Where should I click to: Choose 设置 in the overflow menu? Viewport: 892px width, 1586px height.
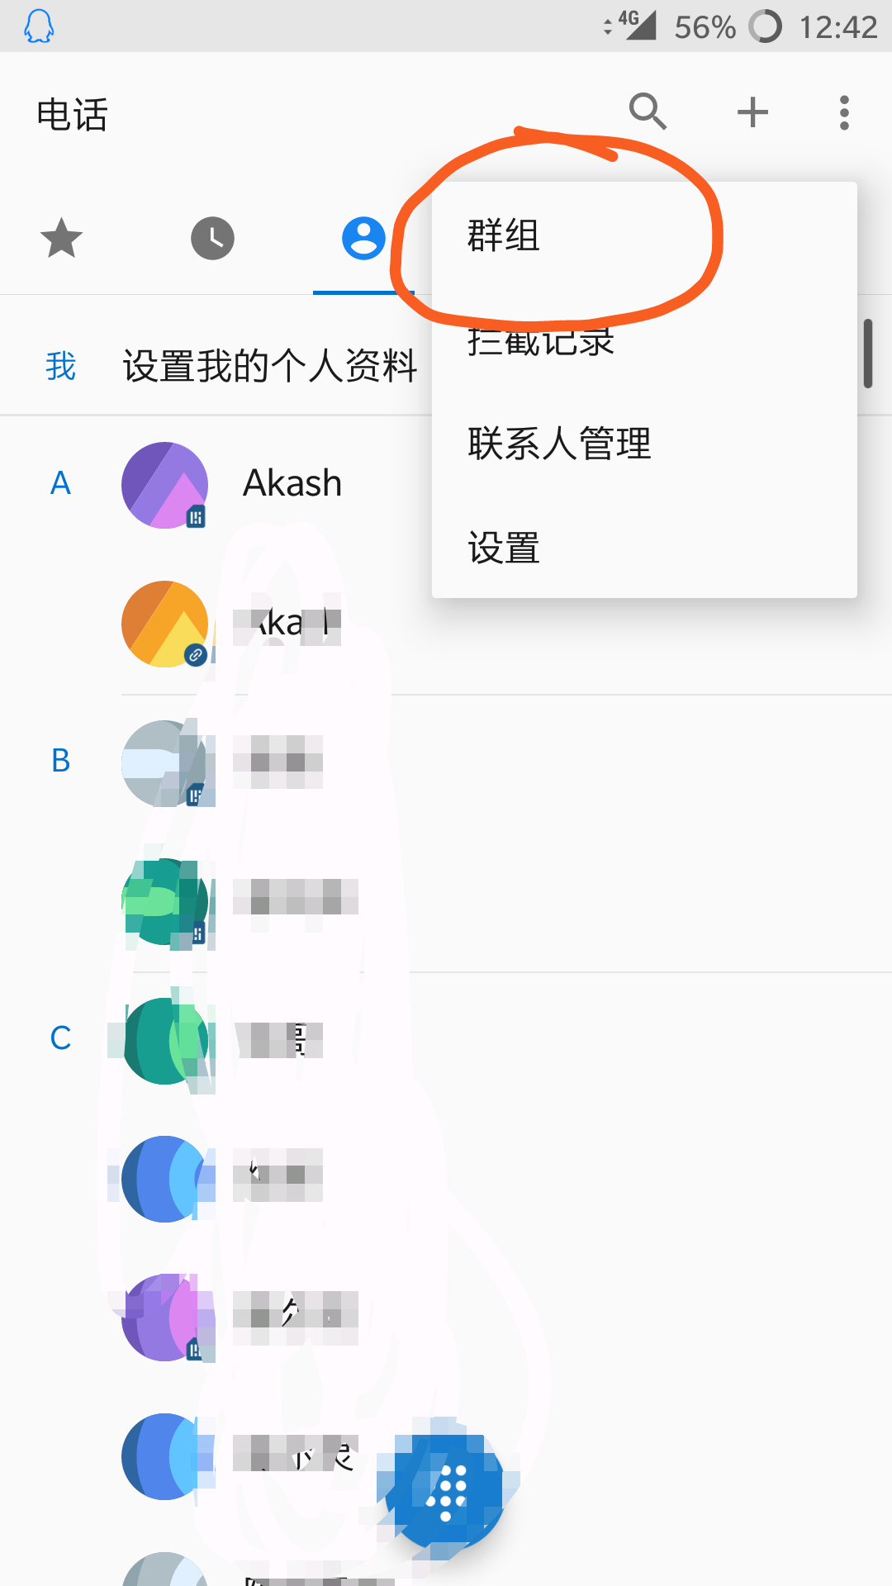pos(504,548)
